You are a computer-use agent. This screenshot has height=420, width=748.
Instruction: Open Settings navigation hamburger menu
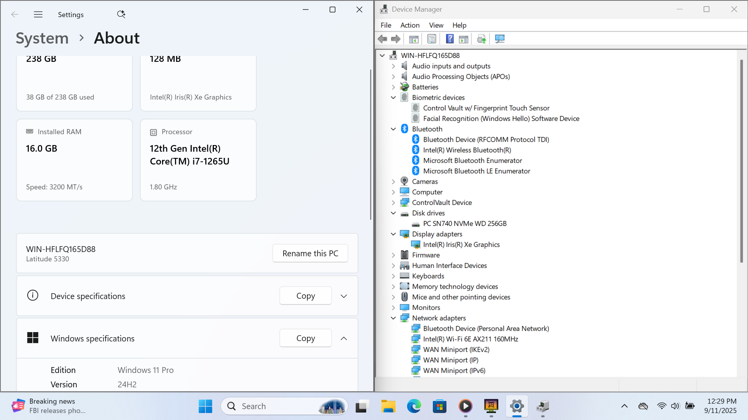click(x=38, y=14)
